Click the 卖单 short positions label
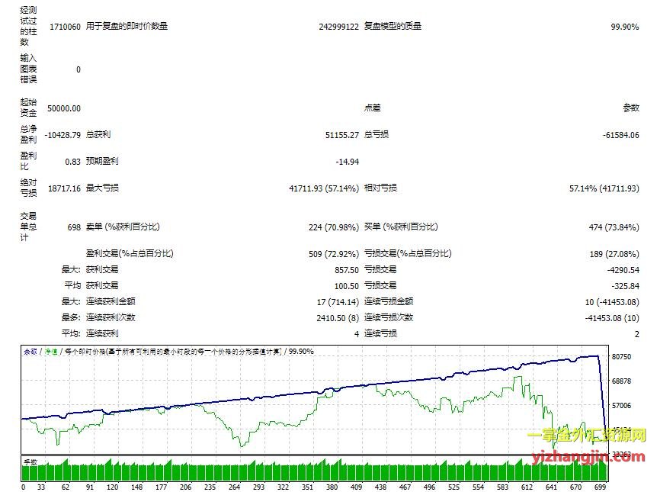The width and height of the screenshot is (657, 492). pyautogui.click(x=123, y=227)
